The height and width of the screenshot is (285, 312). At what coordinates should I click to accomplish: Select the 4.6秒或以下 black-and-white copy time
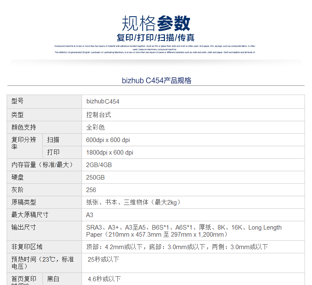point(104,279)
